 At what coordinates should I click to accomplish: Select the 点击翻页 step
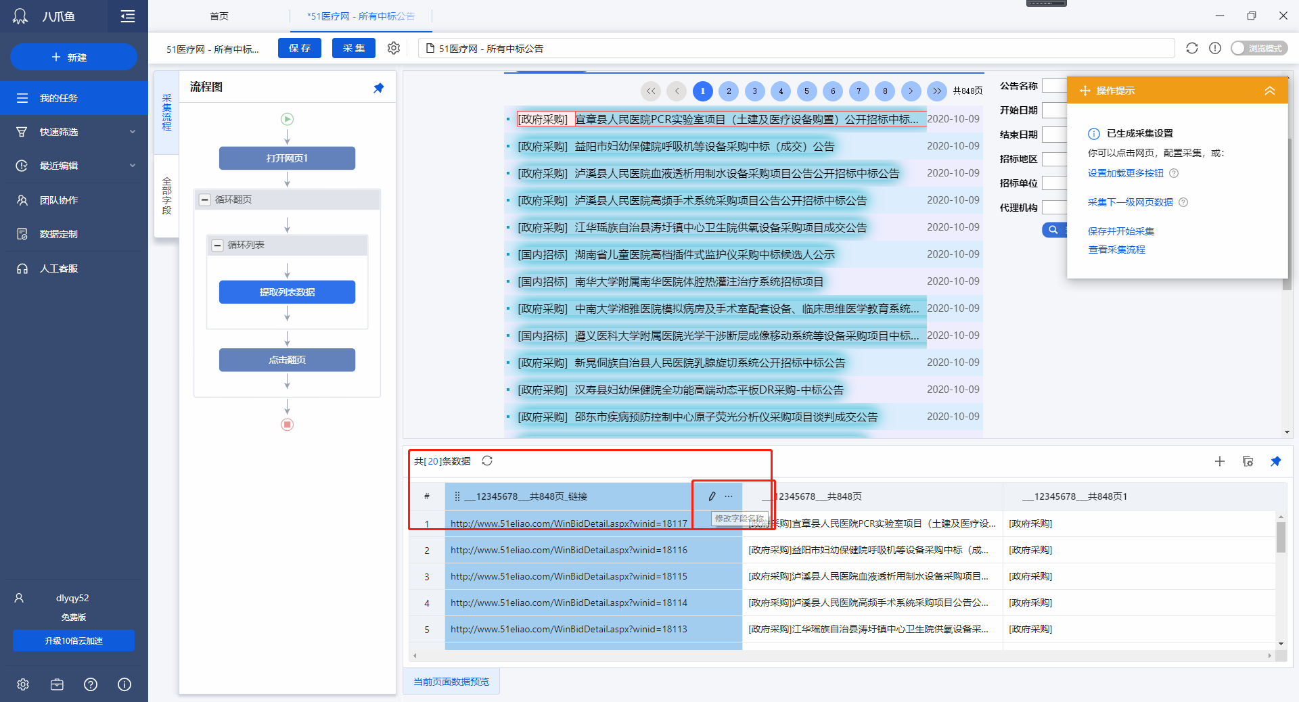[x=287, y=360]
